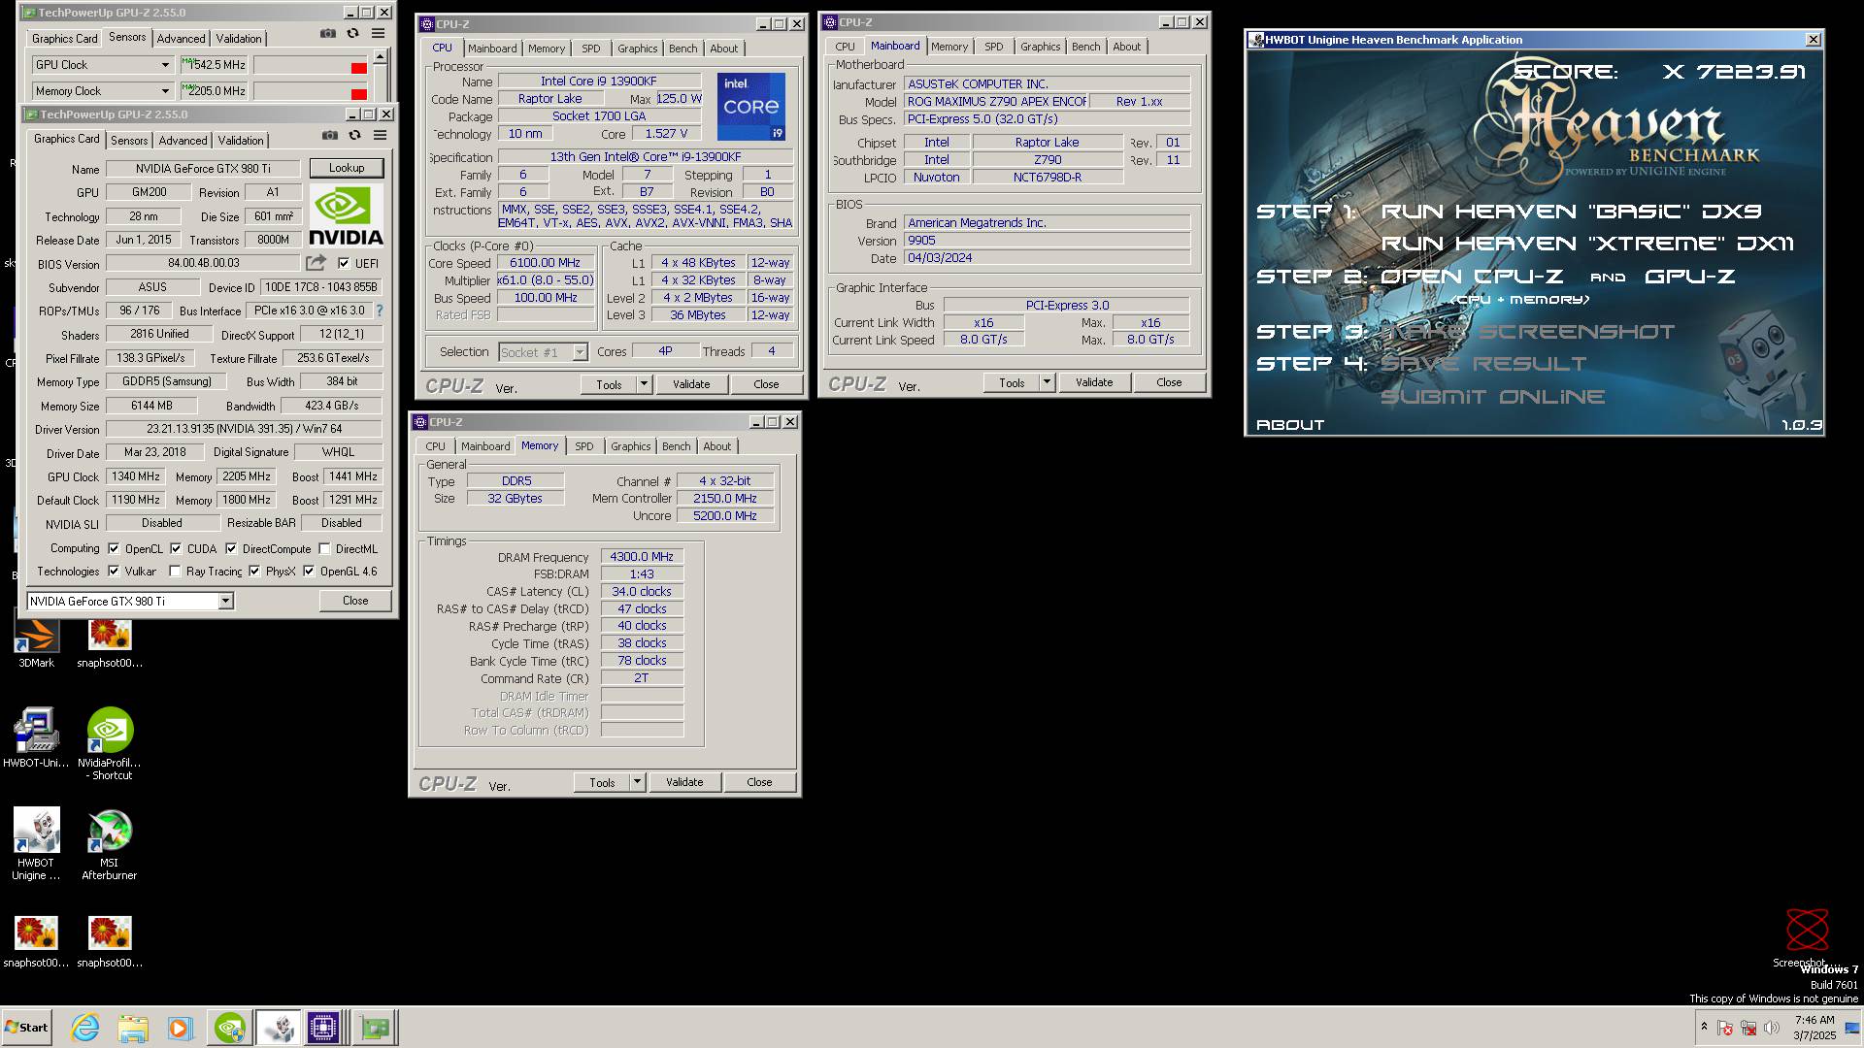Click the CPU-Z taskbar icon

coord(324,1028)
